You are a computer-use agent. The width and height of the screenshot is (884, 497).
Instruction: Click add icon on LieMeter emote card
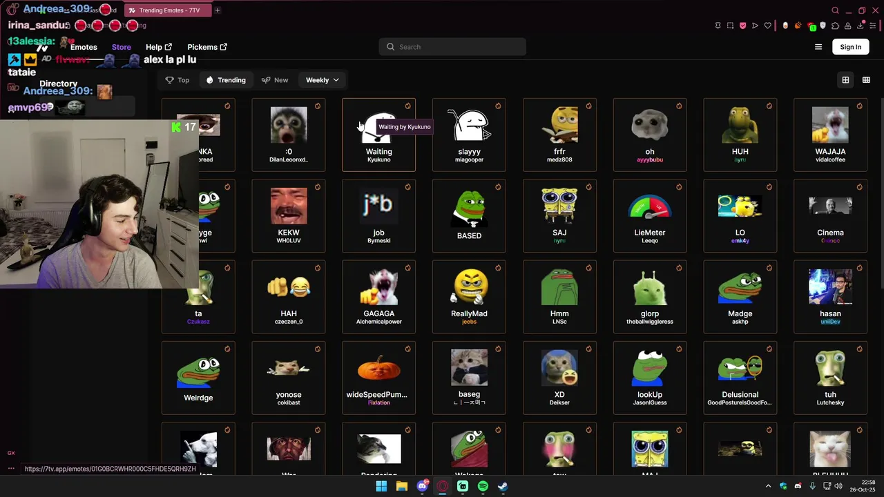pos(679,186)
